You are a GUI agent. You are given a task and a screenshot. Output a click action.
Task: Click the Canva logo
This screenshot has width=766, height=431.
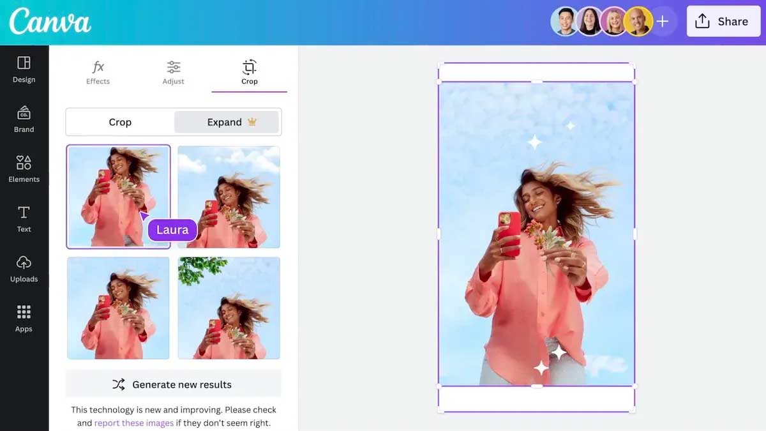[50, 22]
